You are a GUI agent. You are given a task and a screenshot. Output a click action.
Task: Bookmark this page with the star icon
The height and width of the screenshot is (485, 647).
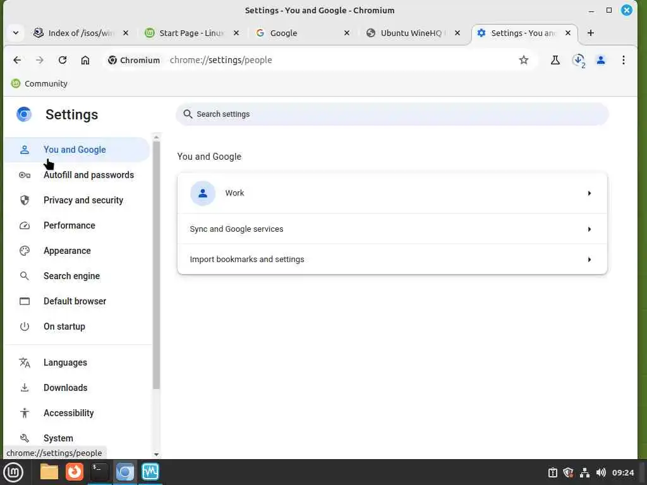524,60
